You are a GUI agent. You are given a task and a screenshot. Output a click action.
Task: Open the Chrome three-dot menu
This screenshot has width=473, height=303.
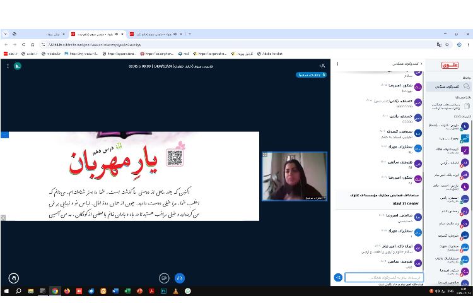pyautogui.click(x=468, y=45)
